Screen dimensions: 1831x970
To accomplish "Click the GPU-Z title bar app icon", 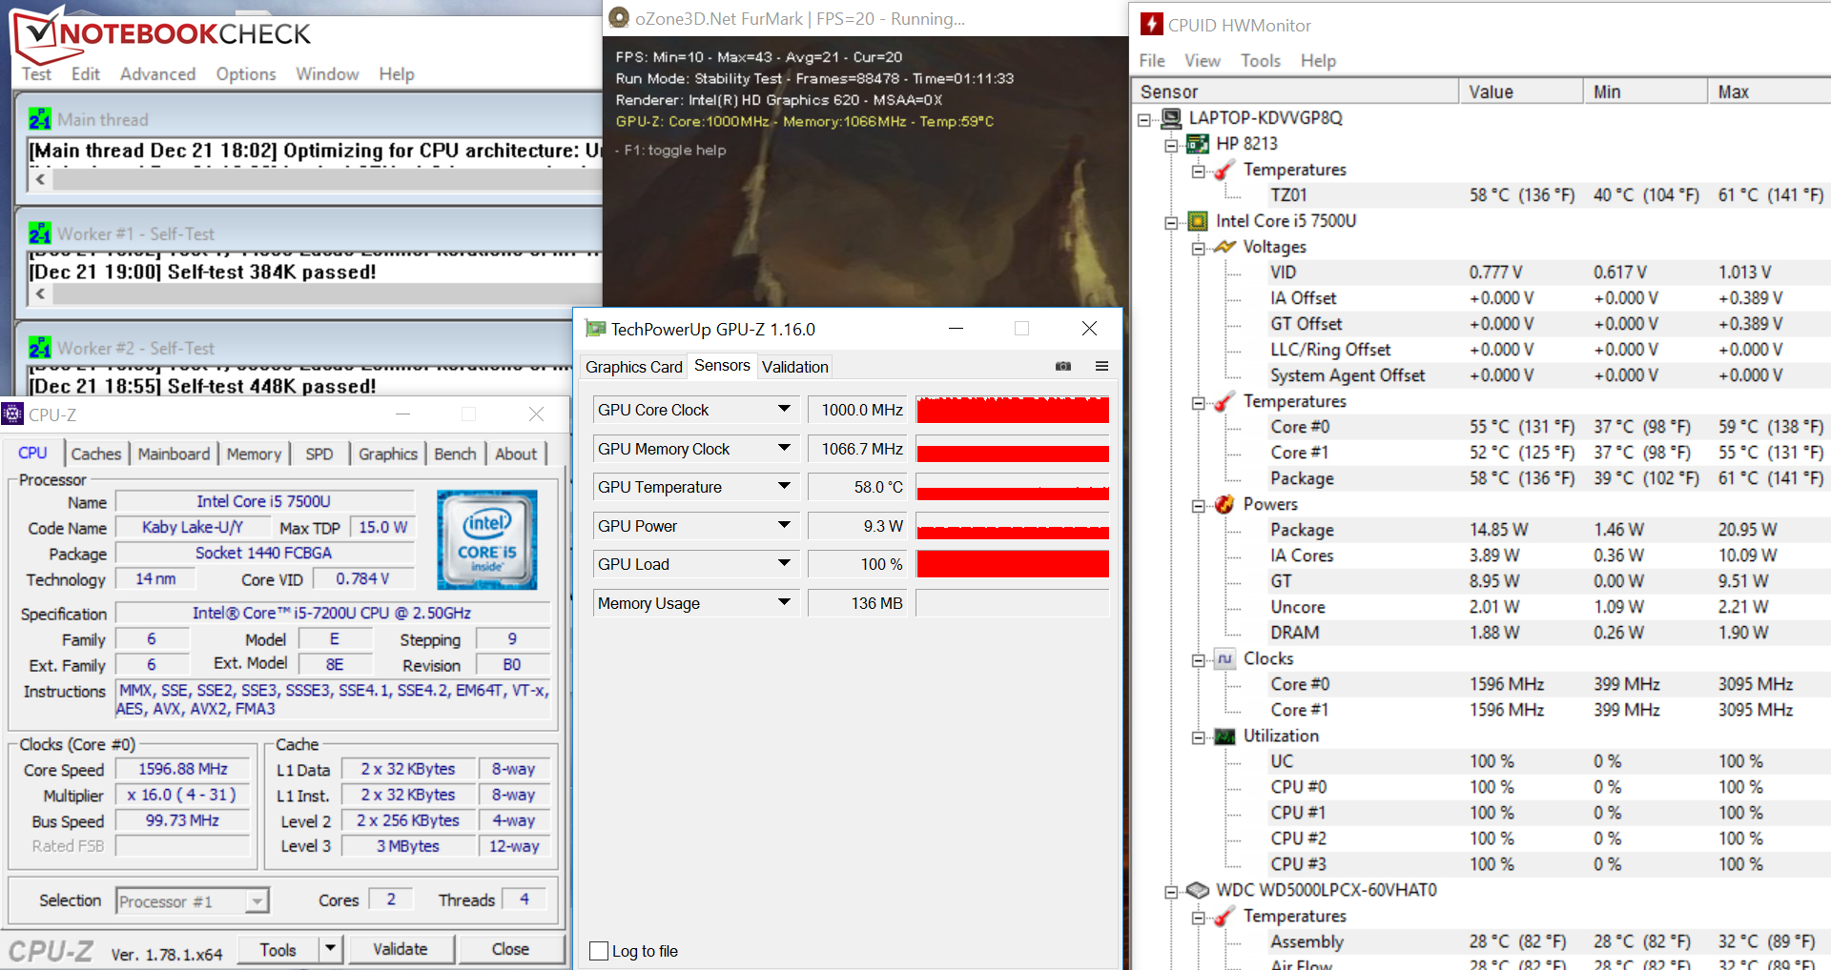I will click(x=596, y=329).
